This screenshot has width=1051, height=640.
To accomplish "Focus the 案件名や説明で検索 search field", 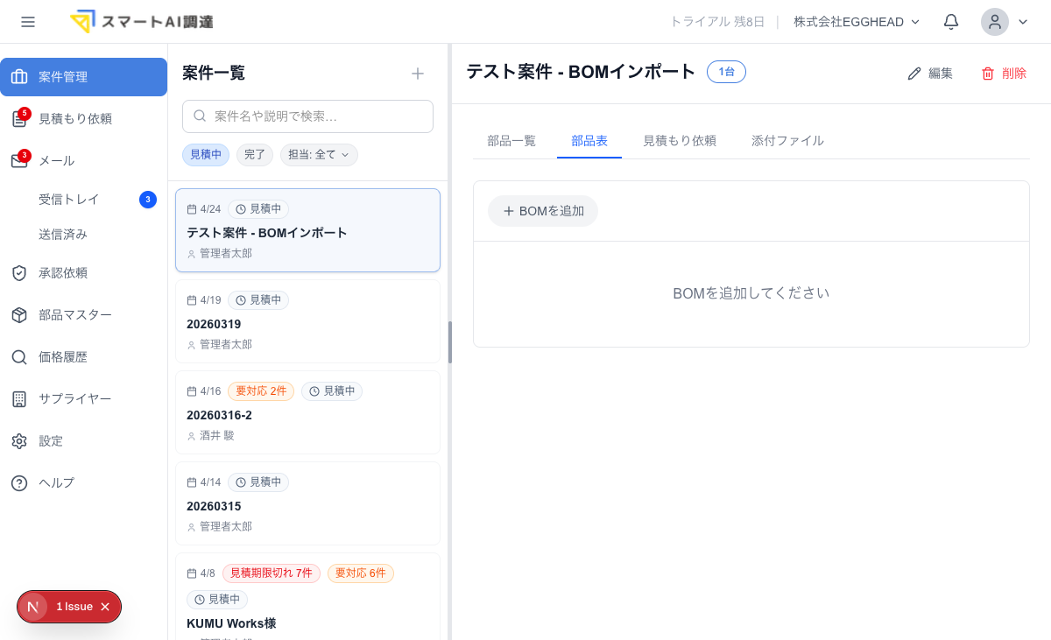I will click(307, 116).
